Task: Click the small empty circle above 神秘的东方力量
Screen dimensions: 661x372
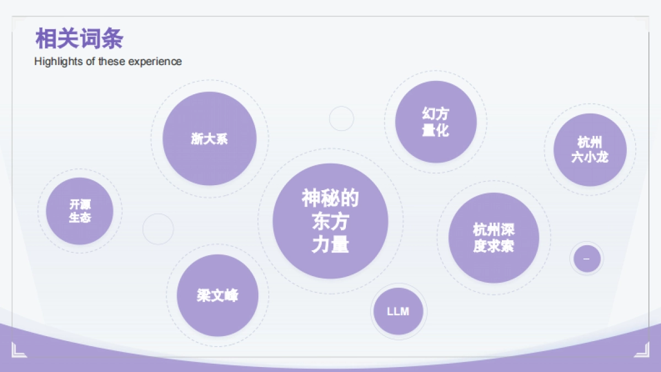Action: [342, 118]
